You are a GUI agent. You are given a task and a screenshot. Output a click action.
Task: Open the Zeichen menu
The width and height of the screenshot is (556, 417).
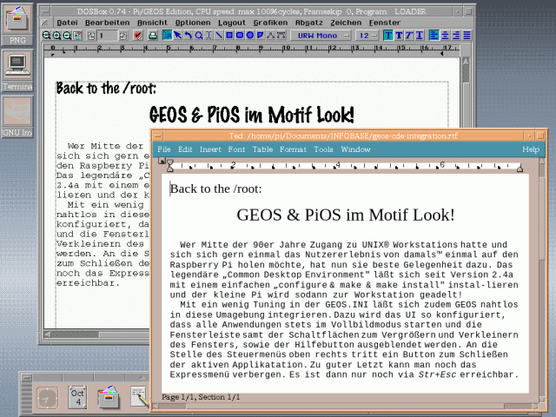pos(346,23)
